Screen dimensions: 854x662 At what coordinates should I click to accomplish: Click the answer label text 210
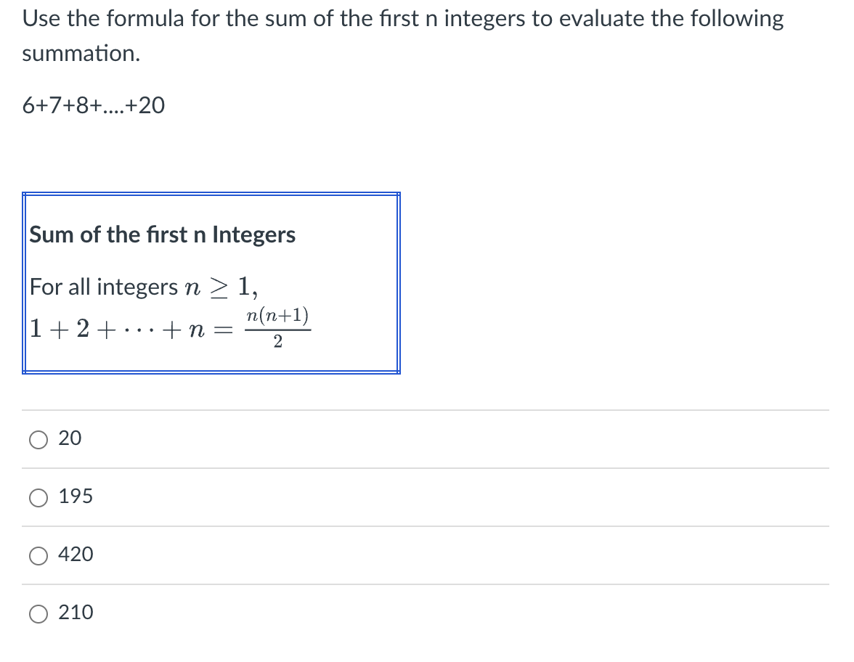click(76, 613)
